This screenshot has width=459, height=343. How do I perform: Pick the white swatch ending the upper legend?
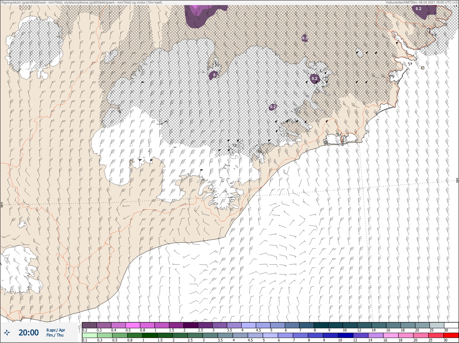[451, 325]
